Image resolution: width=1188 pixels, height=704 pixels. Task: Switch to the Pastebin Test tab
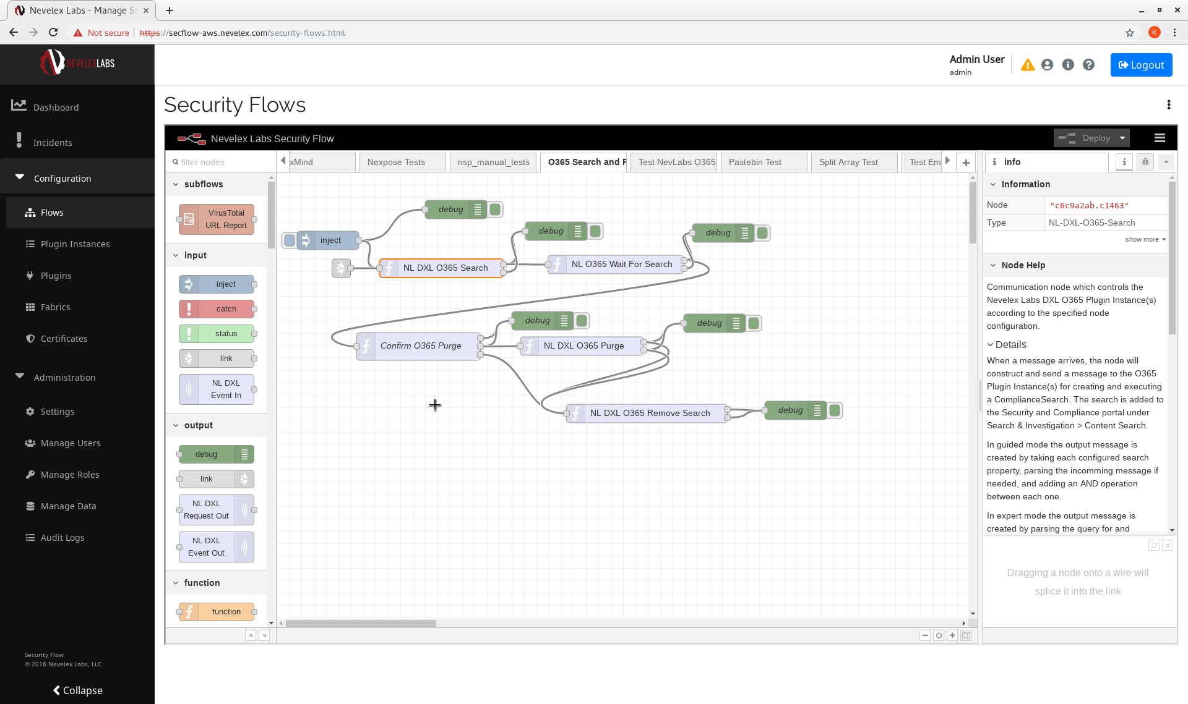(755, 162)
